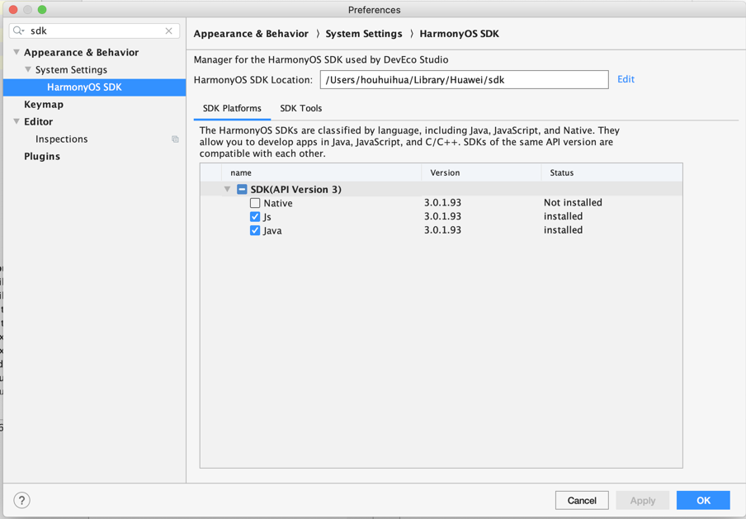Click the installed status in Java row
746x519 pixels.
pos(564,230)
